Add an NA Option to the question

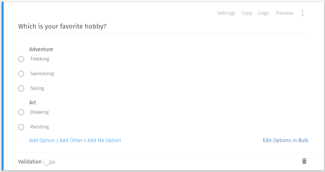click(104, 140)
